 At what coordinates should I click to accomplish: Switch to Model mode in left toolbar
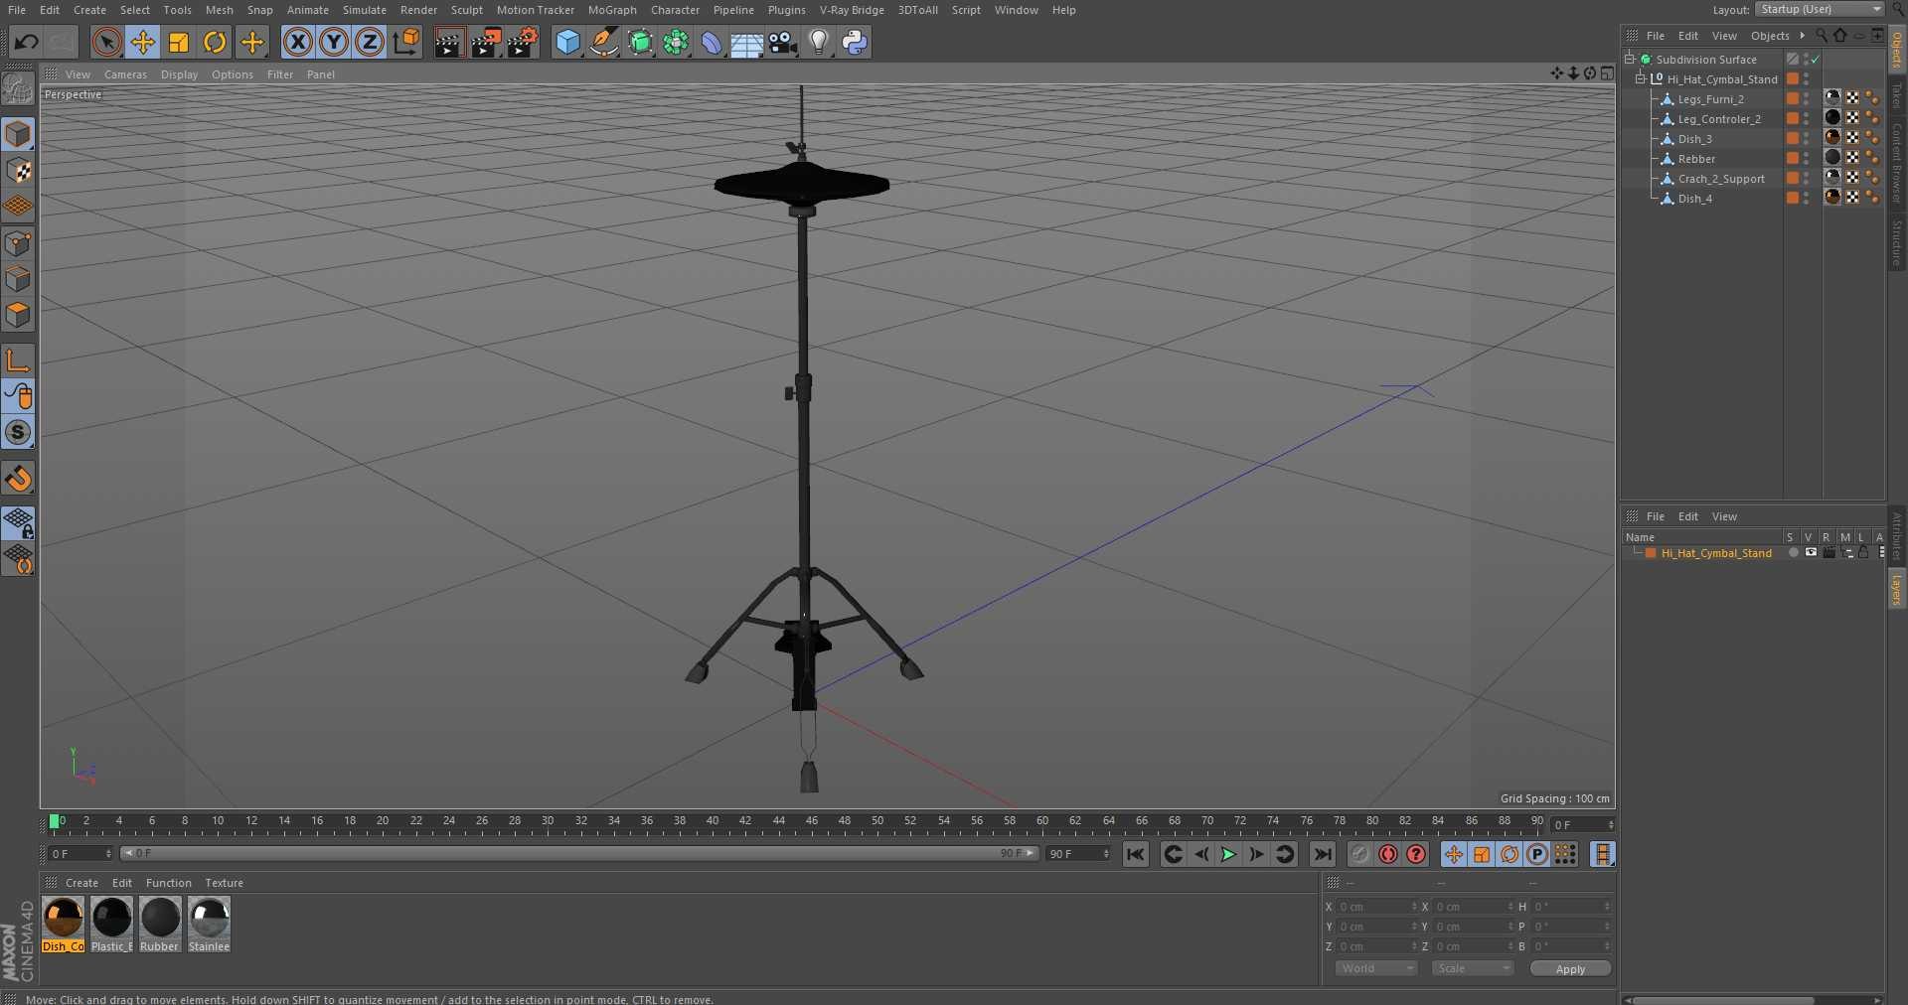coord(18,133)
